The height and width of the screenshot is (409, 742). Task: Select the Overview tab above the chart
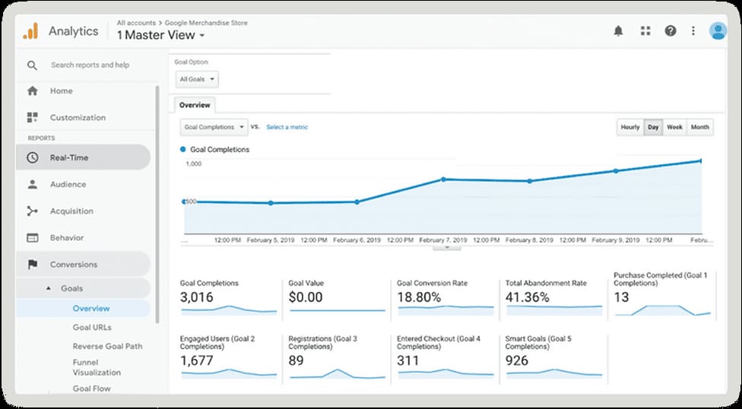pyautogui.click(x=195, y=106)
